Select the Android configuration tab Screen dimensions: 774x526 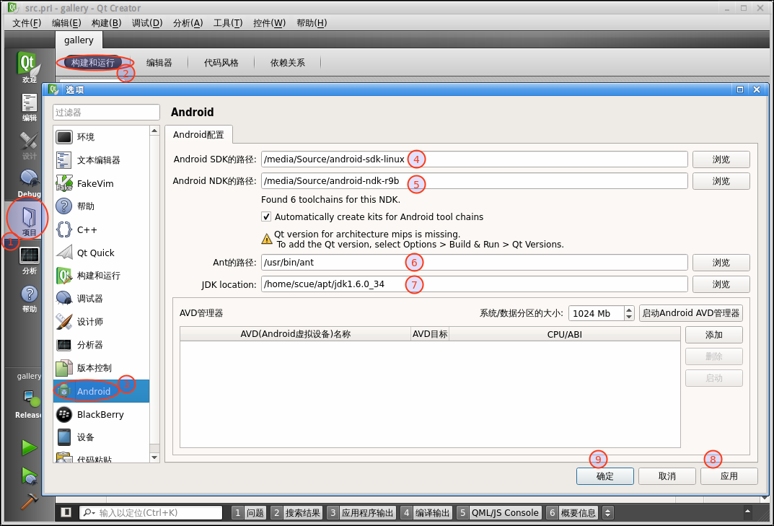pyautogui.click(x=198, y=134)
